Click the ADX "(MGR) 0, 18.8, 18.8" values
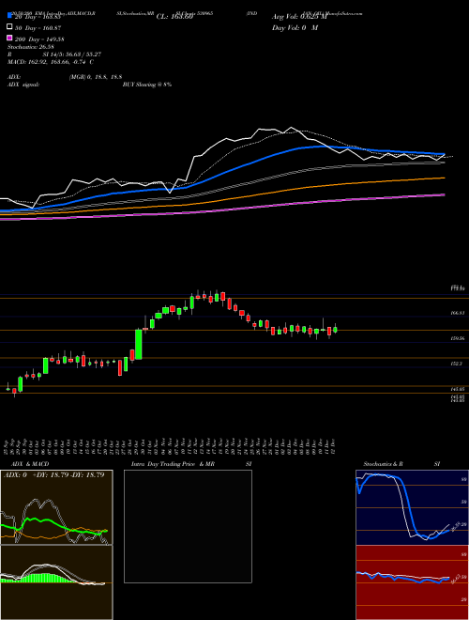The image size is (469, 620). click(x=96, y=77)
